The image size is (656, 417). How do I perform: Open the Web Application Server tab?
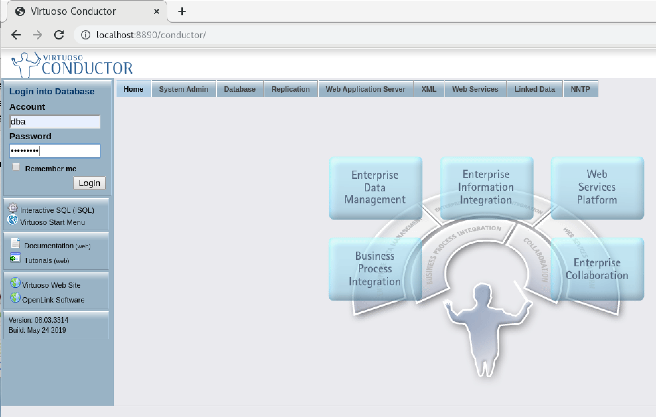click(x=366, y=89)
